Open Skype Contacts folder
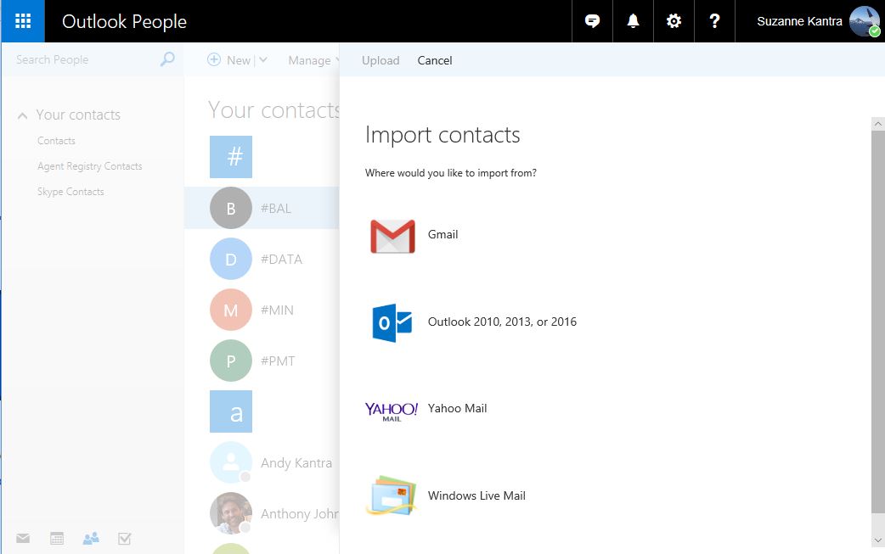This screenshot has height=554, width=885. coord(70,192)
